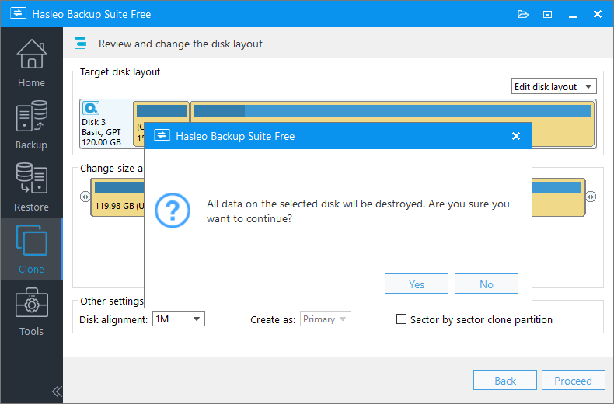The image size is (614, 404).
Task: Decline the warning by clicking No
Action: click(487, 284)
